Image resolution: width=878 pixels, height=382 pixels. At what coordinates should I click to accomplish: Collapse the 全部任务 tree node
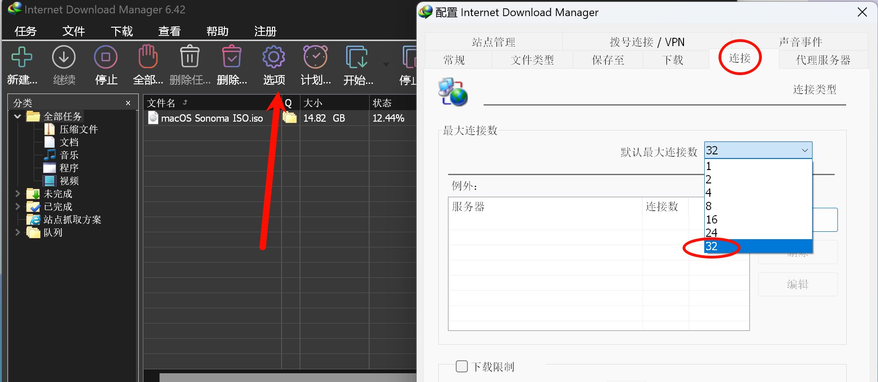pos(18,116)
